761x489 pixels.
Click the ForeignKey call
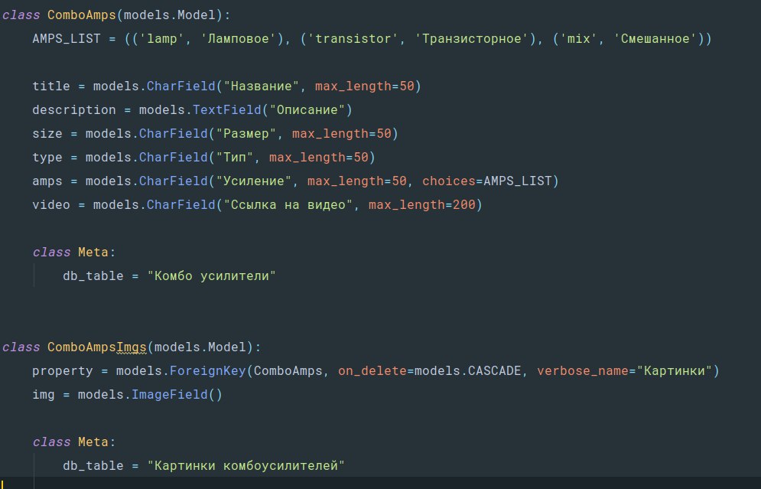click(x=208, y=371)
